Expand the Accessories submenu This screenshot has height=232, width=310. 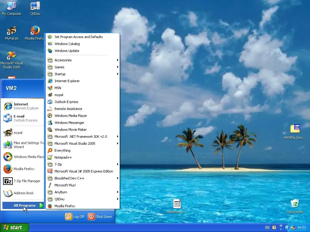pos(83,60)
